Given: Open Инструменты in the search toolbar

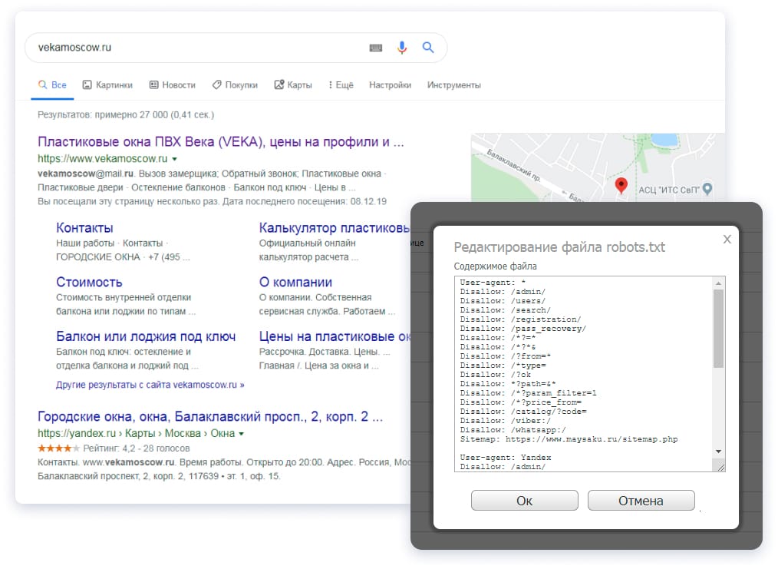Looking at the screenshot, I should [454, 85].
